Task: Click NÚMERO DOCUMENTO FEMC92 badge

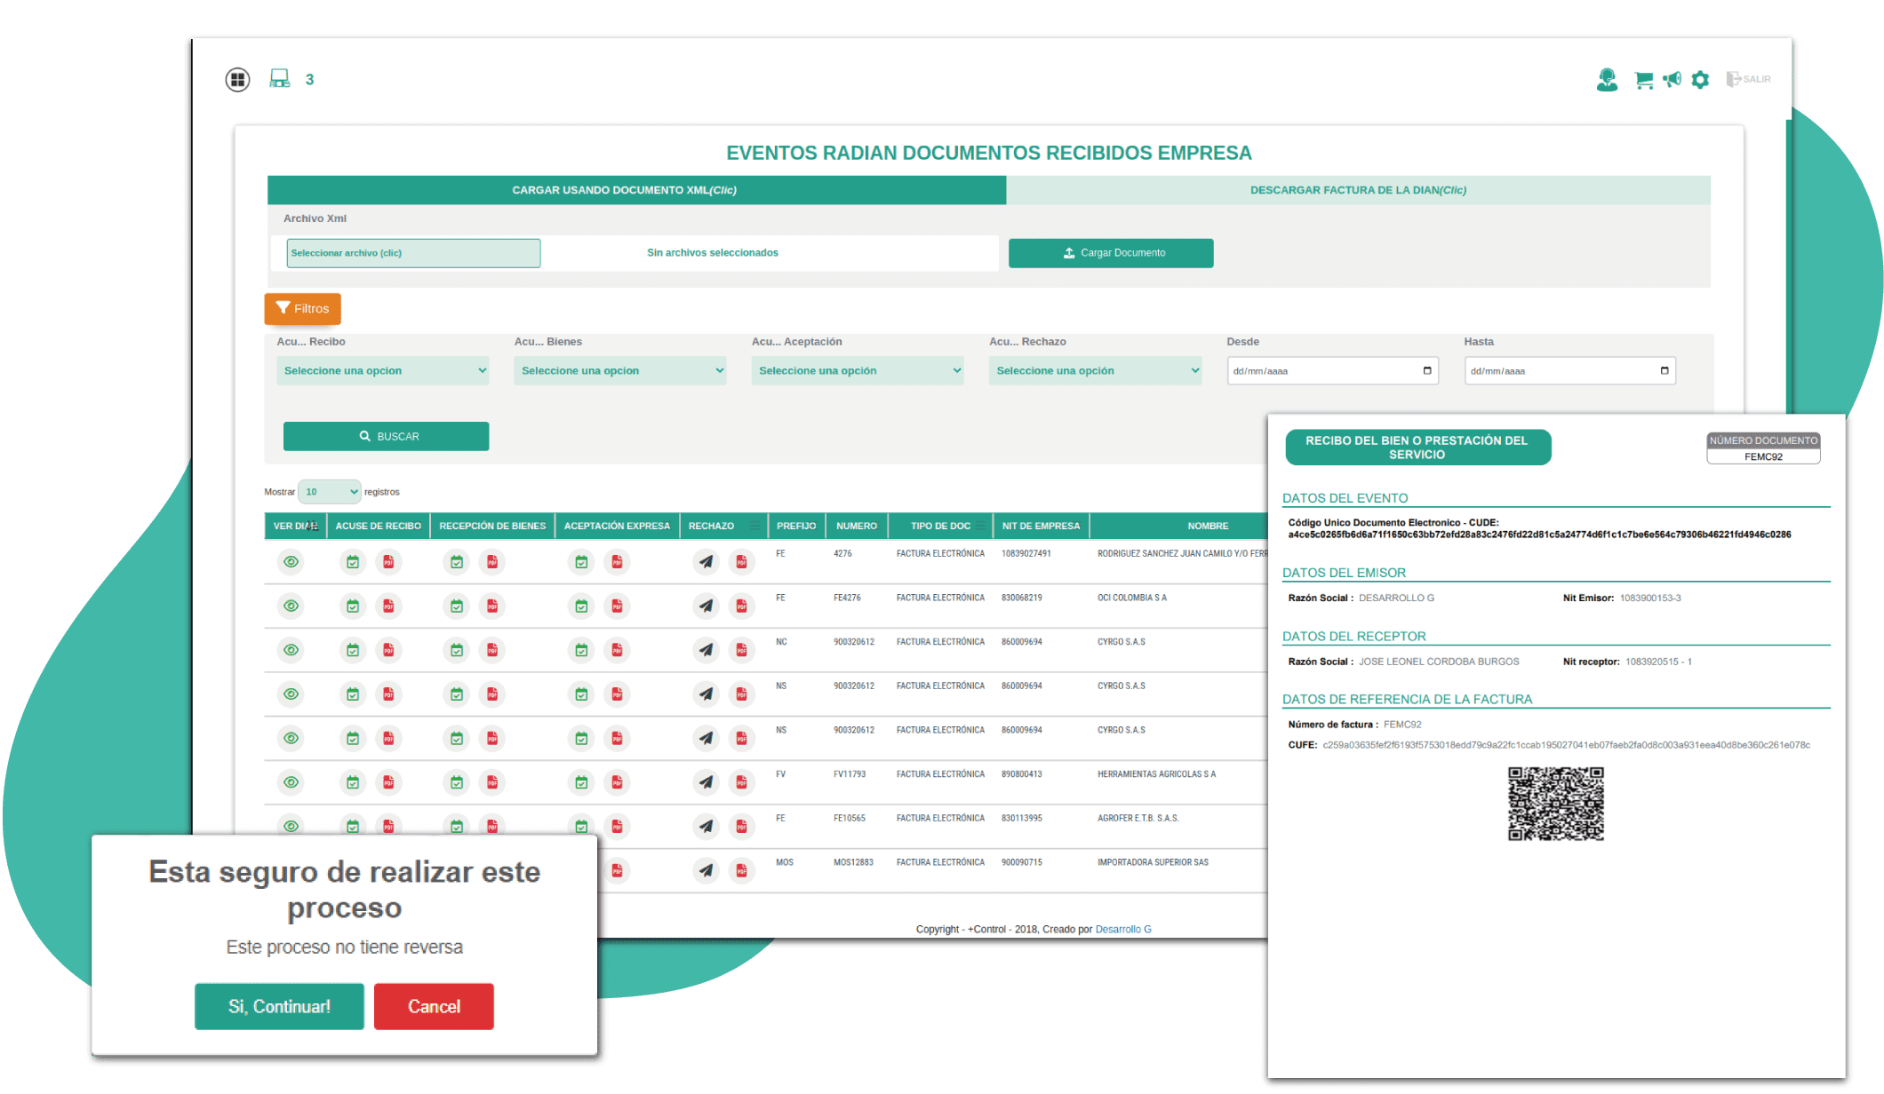Action: [x=1763, y=448]
